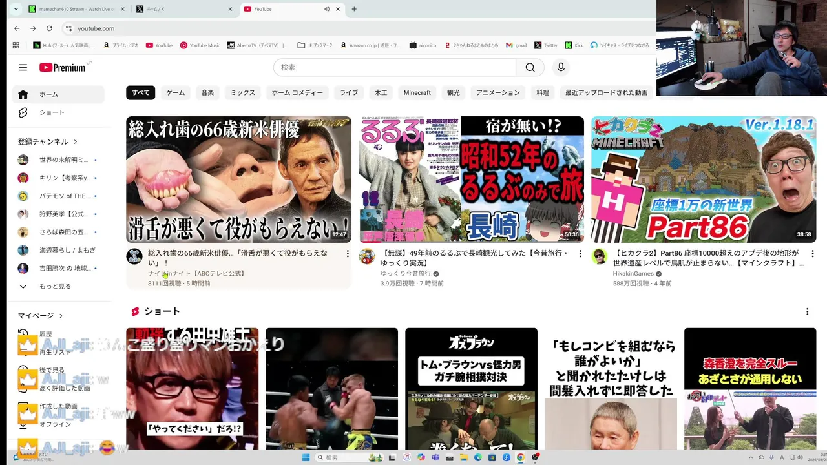Image resolution: width=827 pixels, height=465 pixels.
Task: Open the ホーム (Home) sidebar item
Action: (x=58, y=94)
